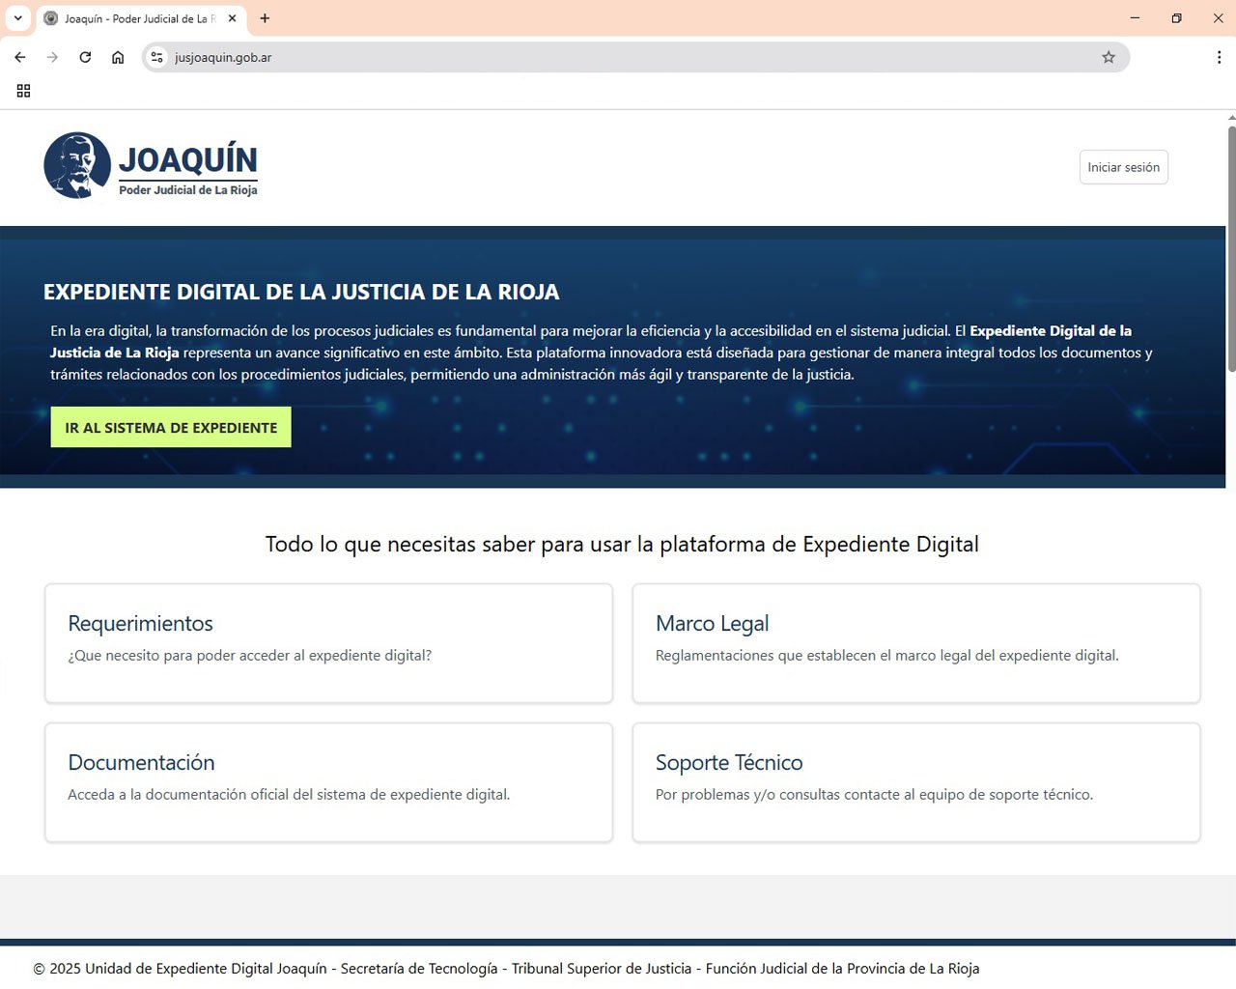1236x989 pixels.
Task: Click the Joaquín portrait logo
Action: pos(77,165)
